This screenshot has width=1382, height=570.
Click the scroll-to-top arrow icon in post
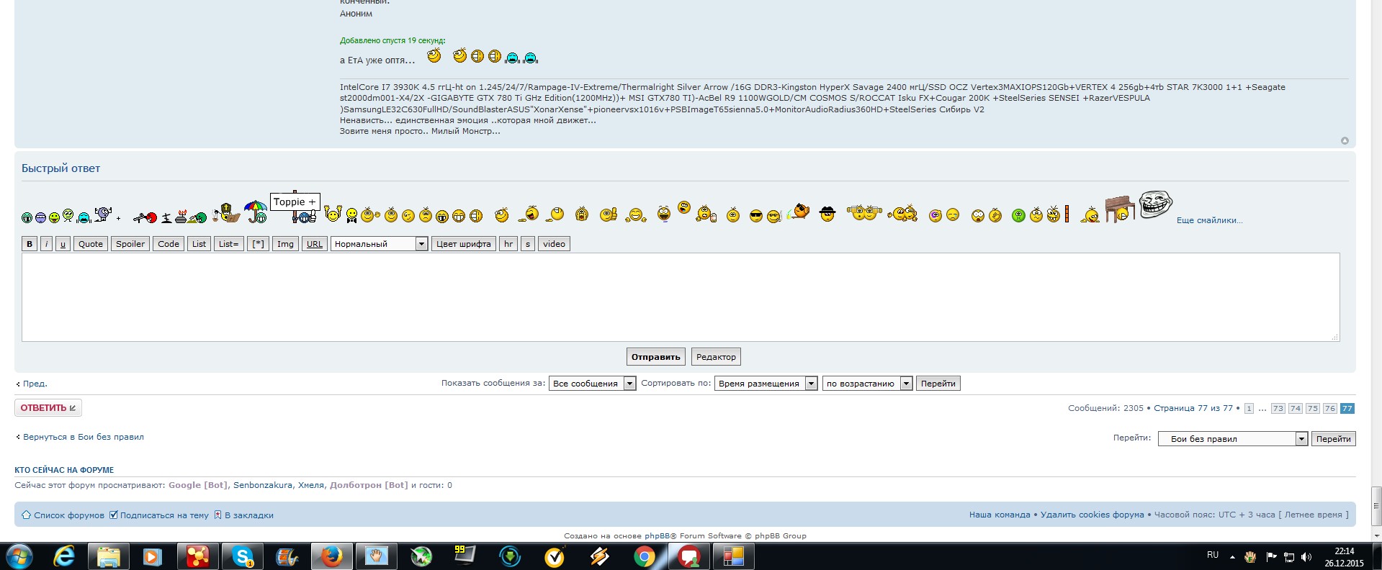[1345, 141]
